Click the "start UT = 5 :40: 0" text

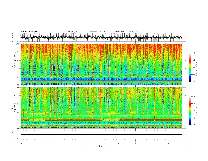[127, 32]
